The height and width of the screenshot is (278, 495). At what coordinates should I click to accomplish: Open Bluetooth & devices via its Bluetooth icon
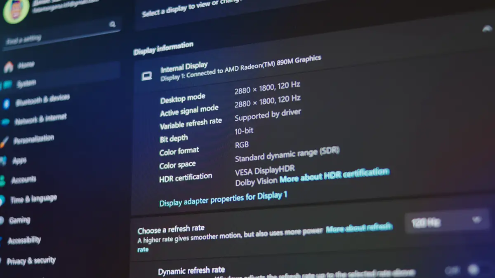coord(6,104)
